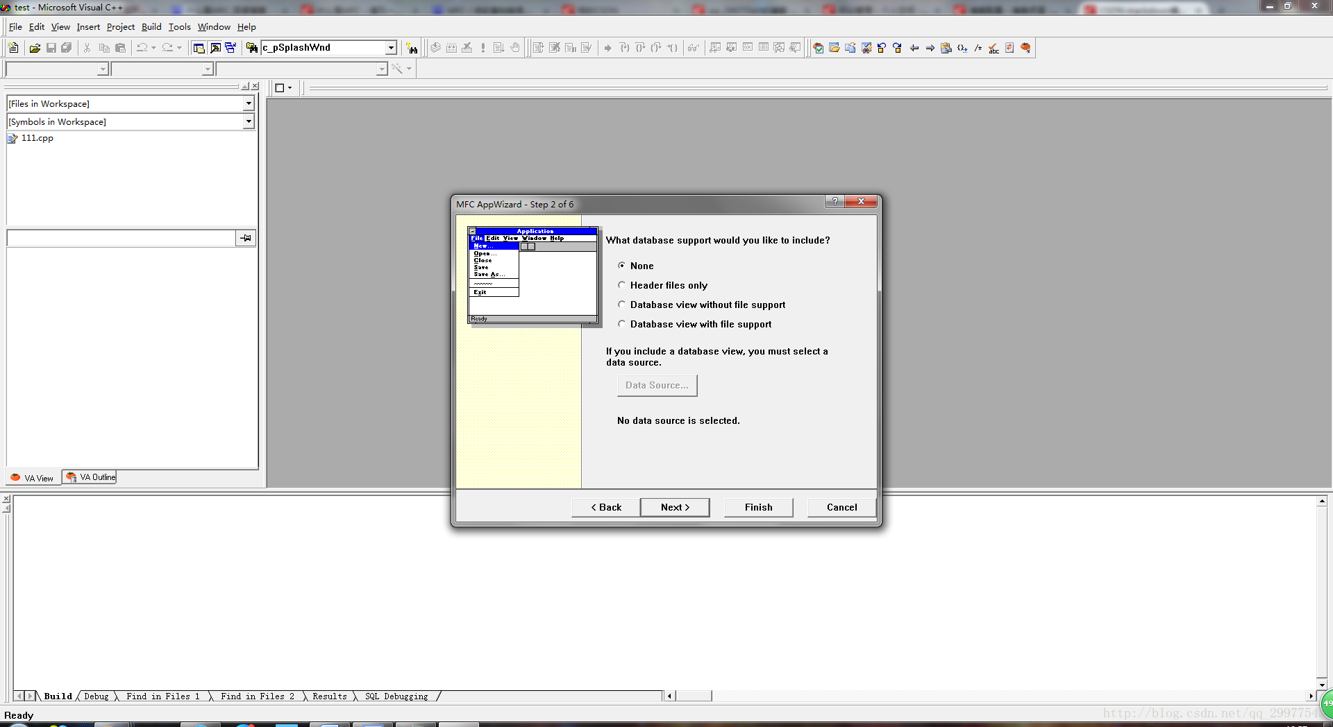This screenshot has height=727, width=1333.
Task: Open the WizardBar actions dropdown arrow
Action: coord(409,69)
